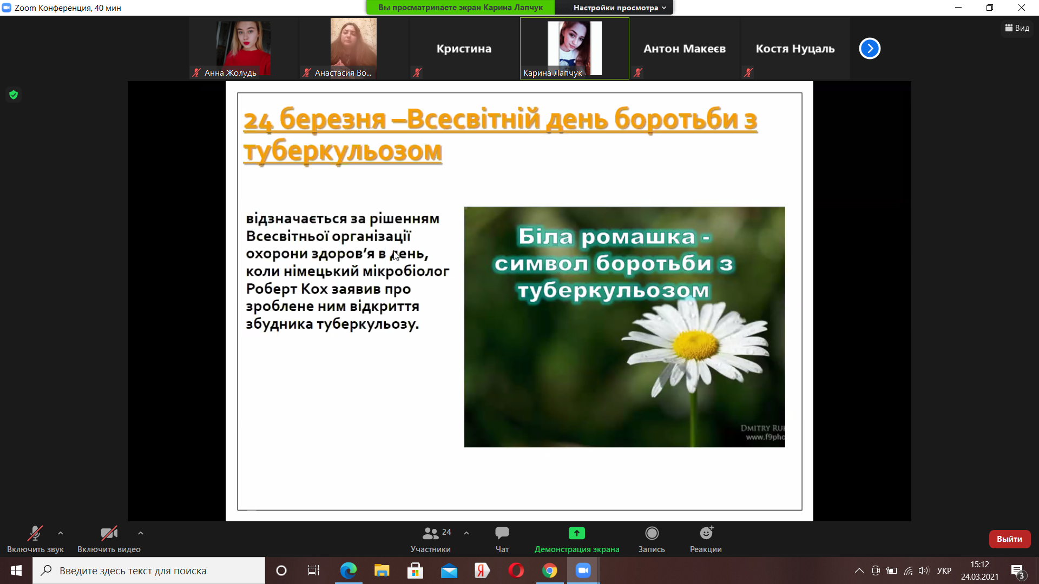Open the Вид view menu

[x=1017, y=28]
